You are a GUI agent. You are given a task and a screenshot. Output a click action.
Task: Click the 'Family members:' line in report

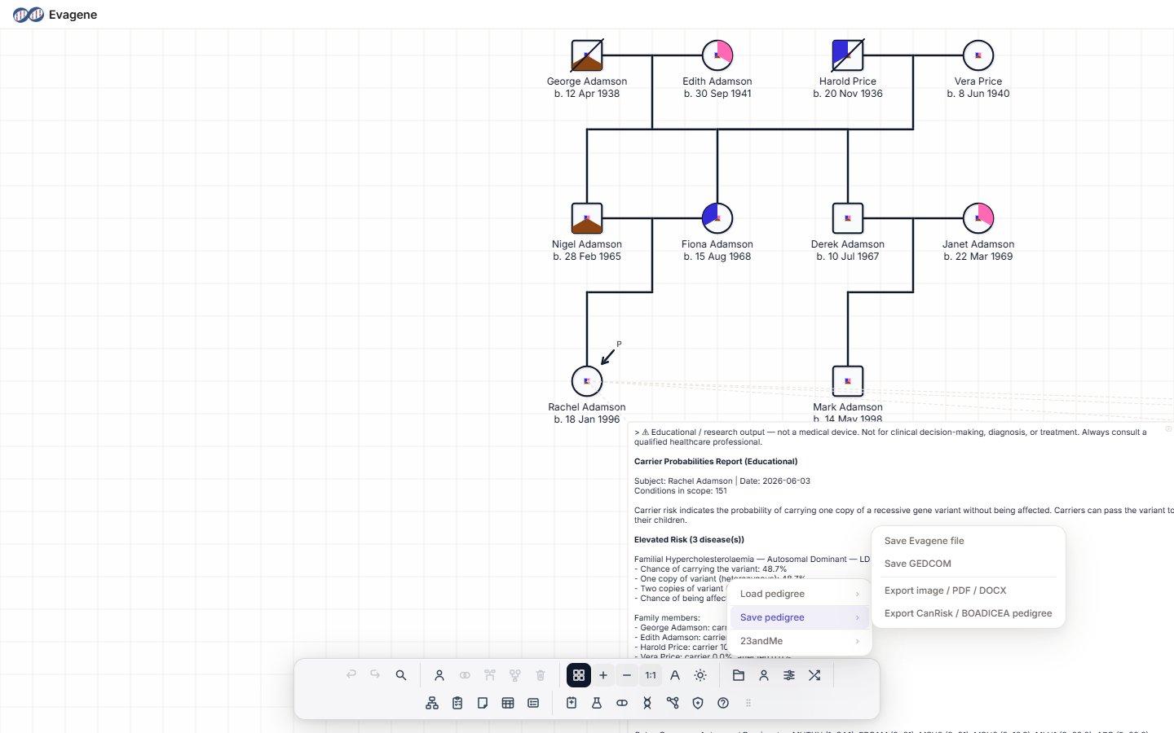point(667,618)
